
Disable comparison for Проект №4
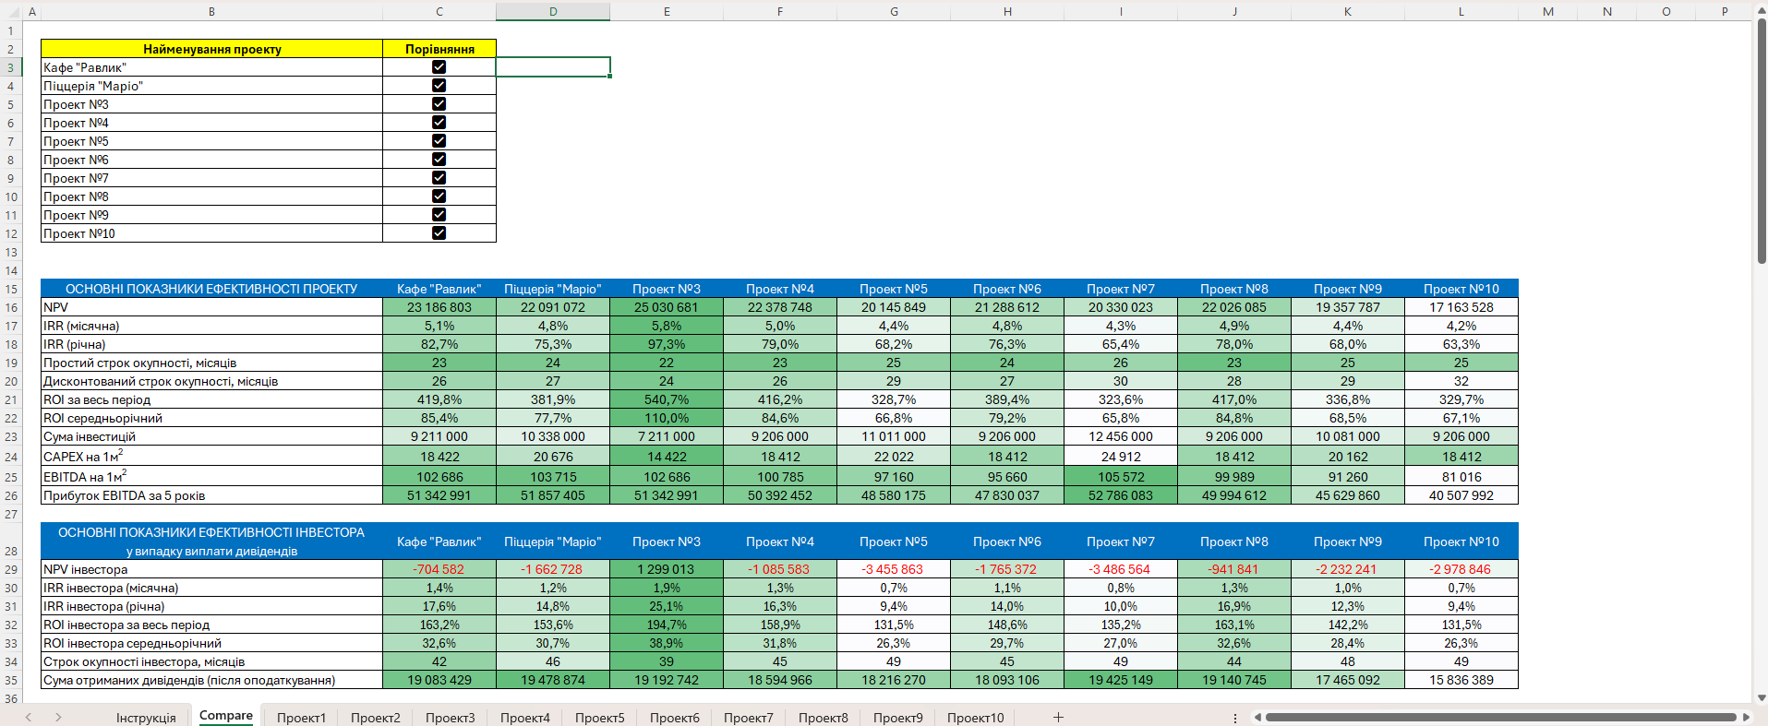439,123
